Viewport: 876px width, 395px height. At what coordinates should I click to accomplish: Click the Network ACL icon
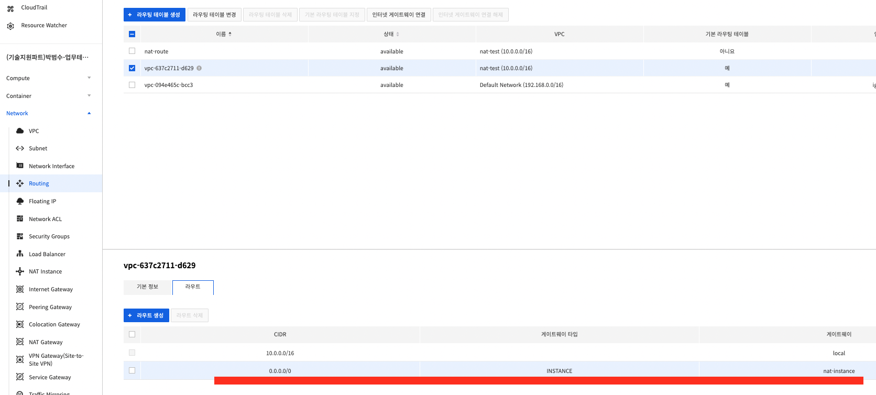tap(20, 218)
